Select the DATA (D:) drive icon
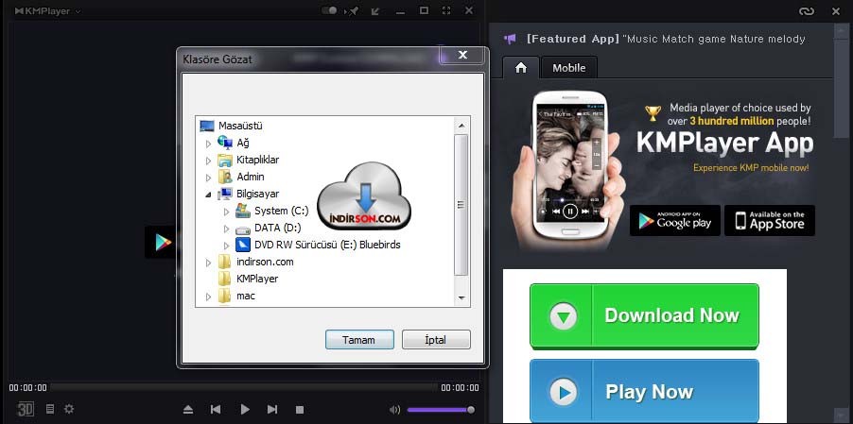Screen dimensions: 853x424 click(243, 229)
